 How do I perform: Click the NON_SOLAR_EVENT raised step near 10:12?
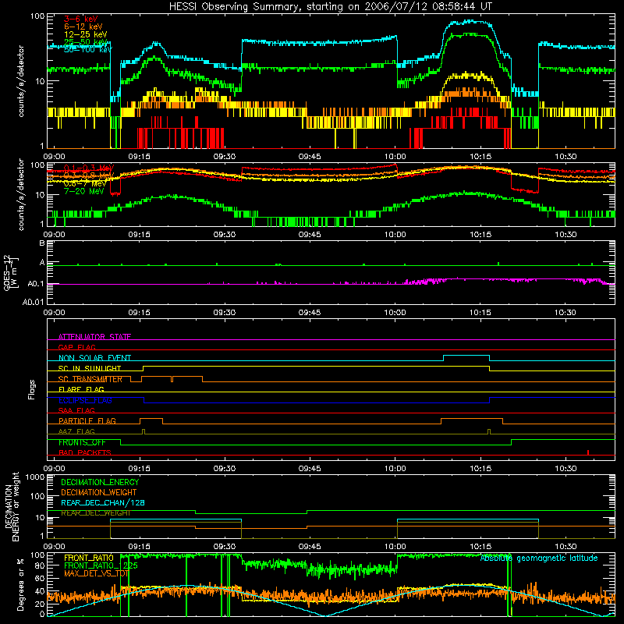point(466,356)
